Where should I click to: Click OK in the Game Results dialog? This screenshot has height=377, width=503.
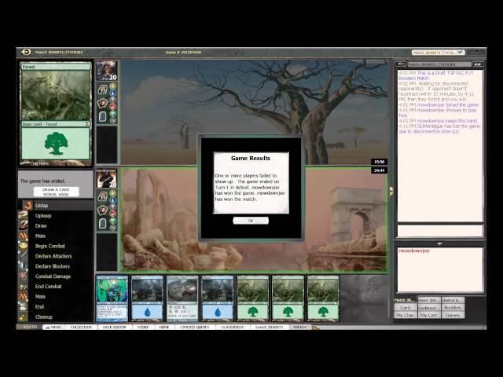251,221
